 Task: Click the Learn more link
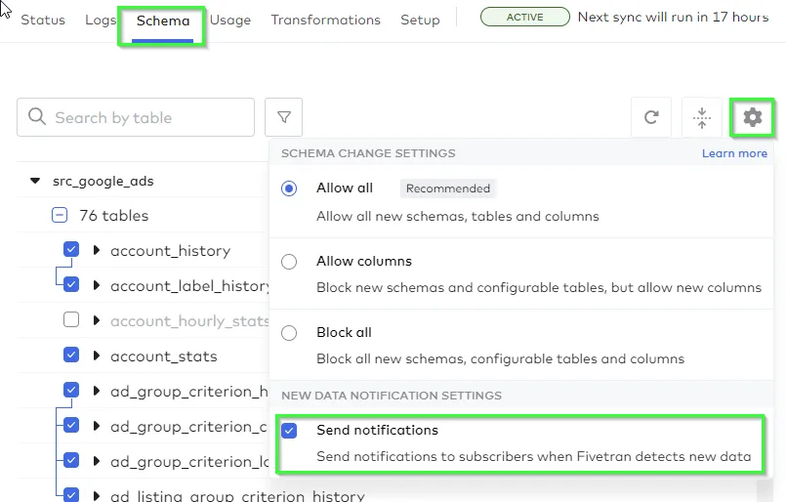[x=734, y=153]
